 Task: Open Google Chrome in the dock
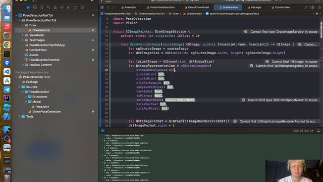pos(7,44)
